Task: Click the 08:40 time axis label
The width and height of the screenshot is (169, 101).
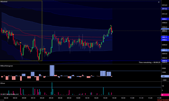Action: pos(6,98)
